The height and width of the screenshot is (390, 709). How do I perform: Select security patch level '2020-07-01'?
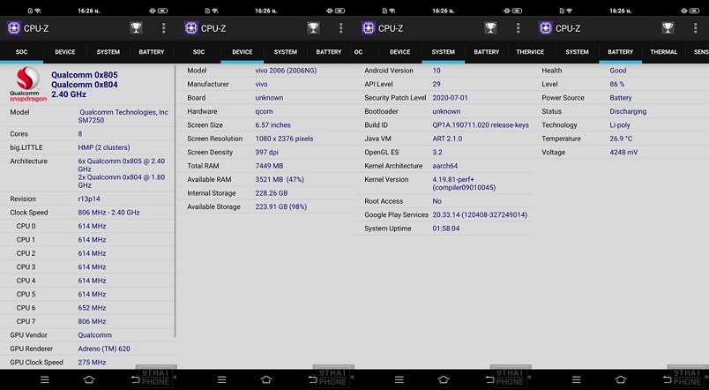click(451, 98)
